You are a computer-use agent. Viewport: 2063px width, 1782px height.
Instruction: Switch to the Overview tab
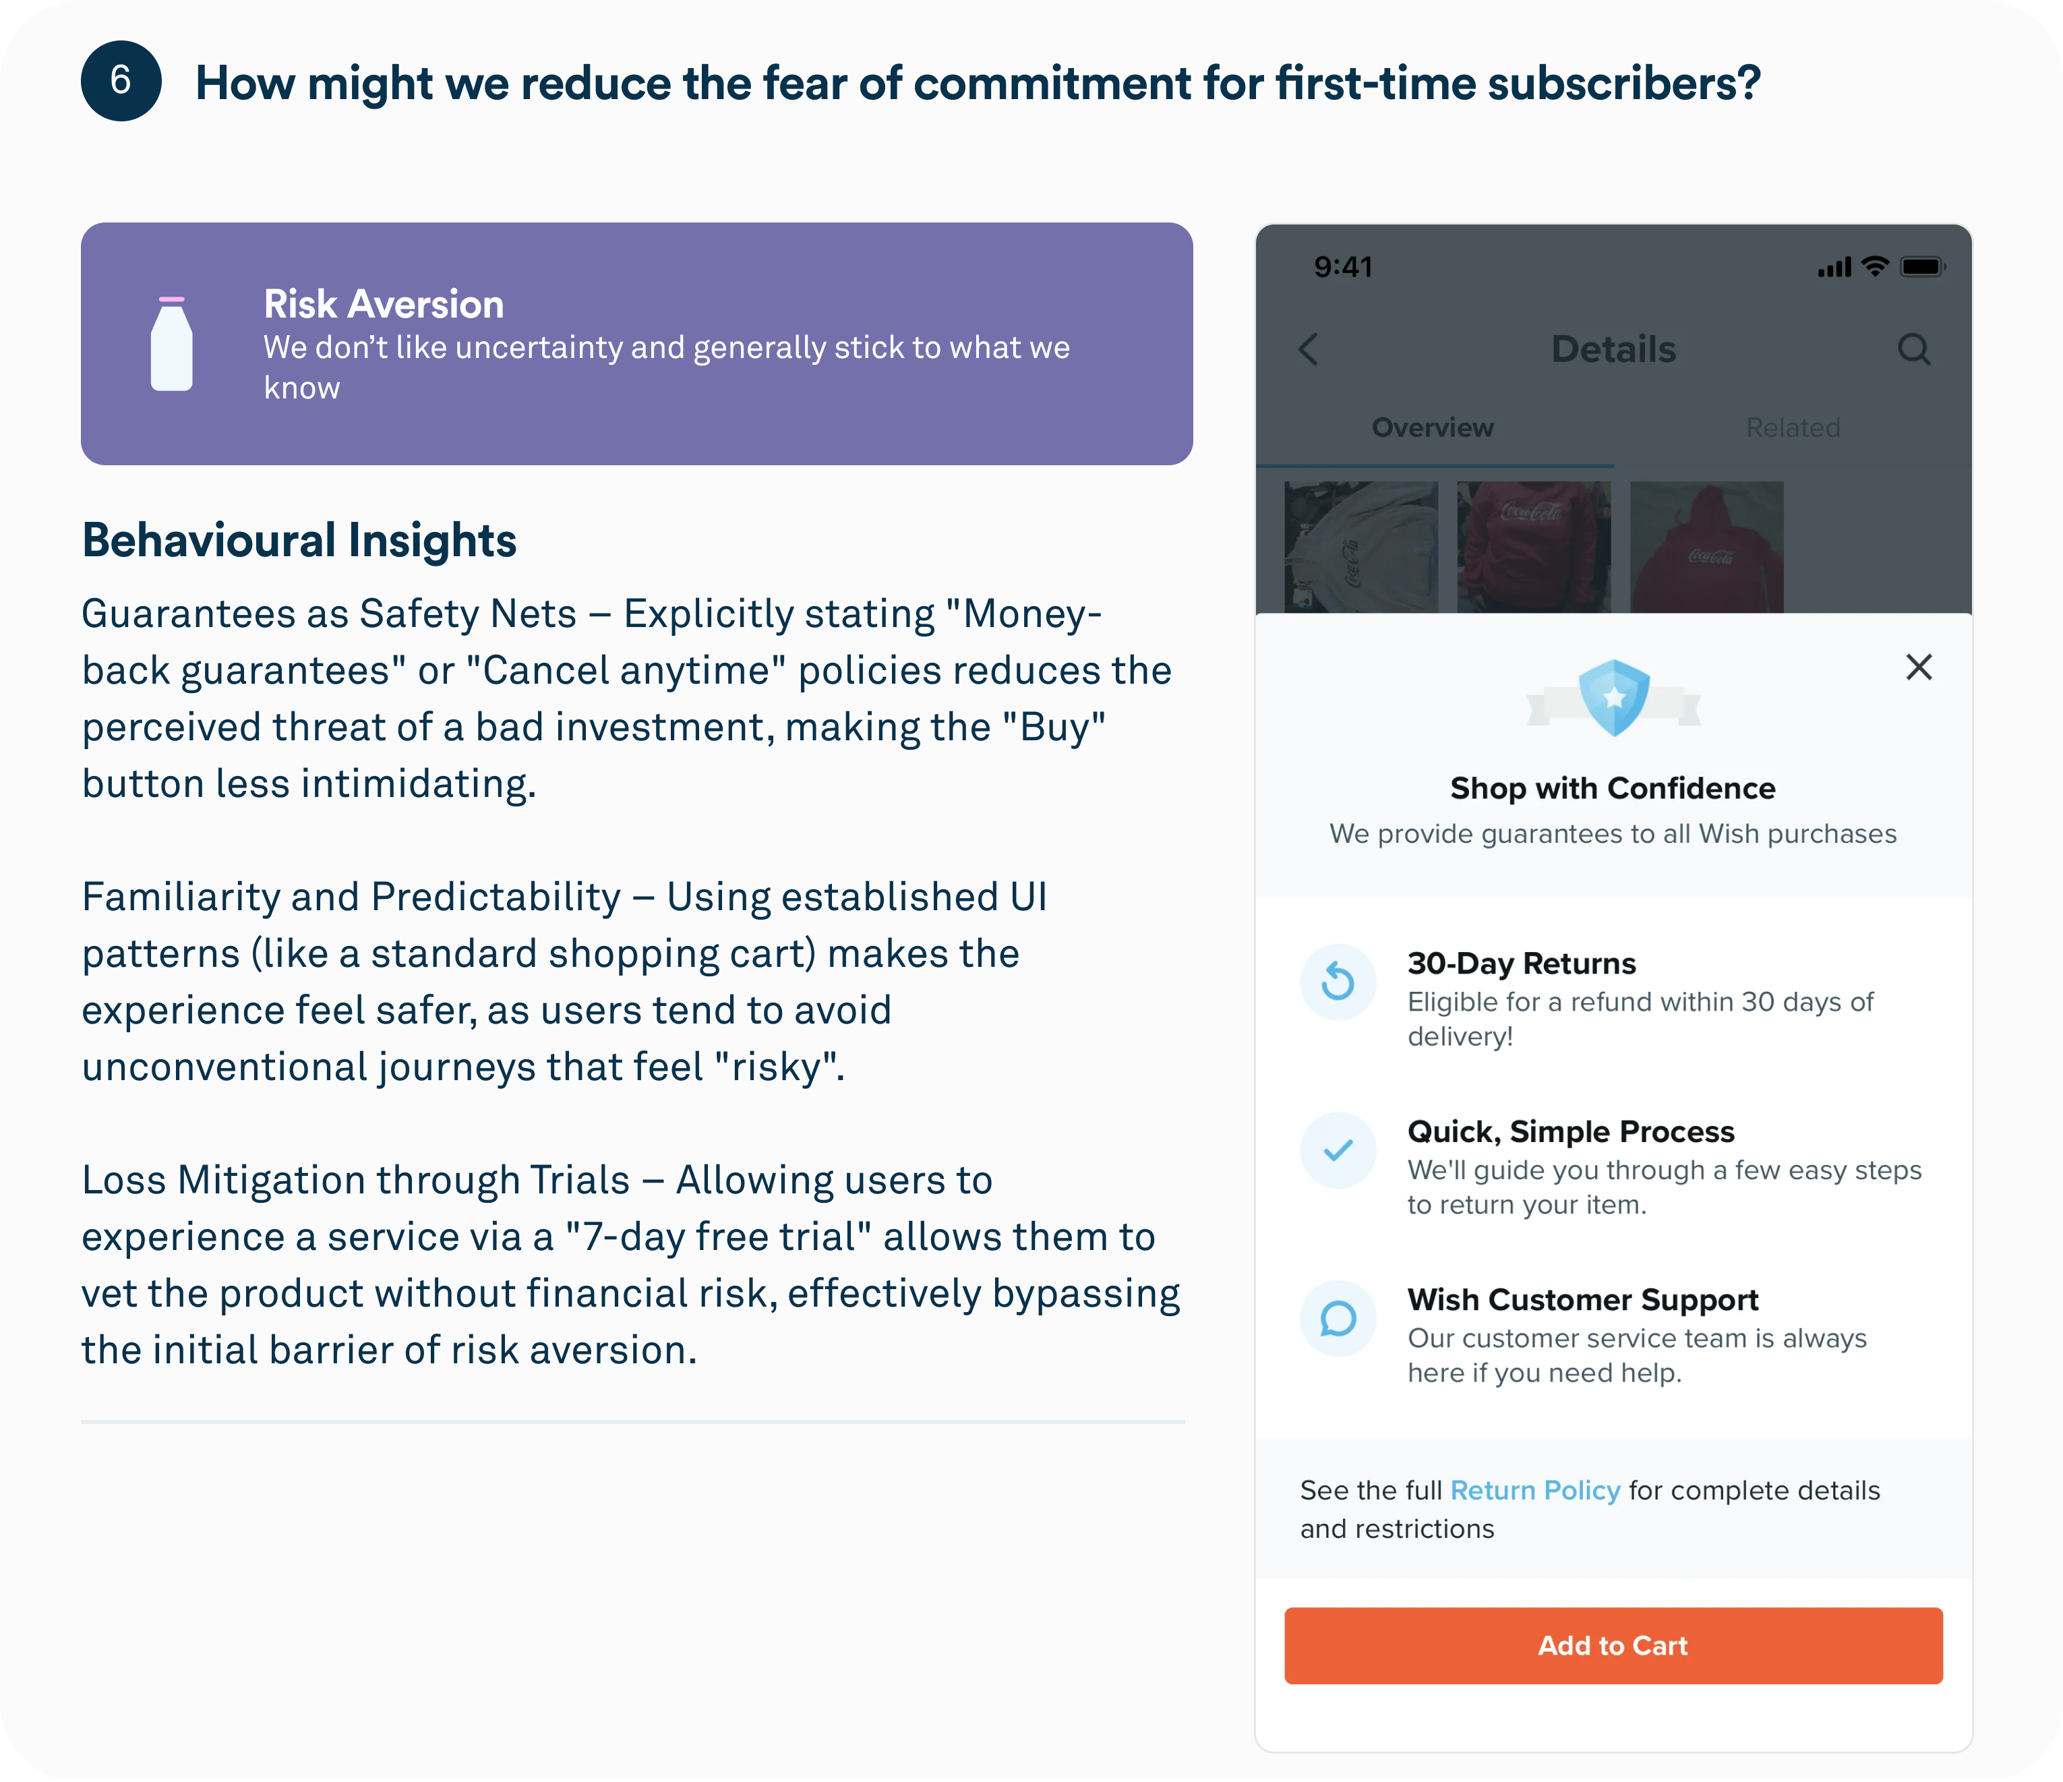(x=1433, y=428)
